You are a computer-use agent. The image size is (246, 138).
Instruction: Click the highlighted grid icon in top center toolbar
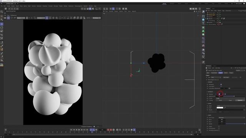[x=113, y=9]
